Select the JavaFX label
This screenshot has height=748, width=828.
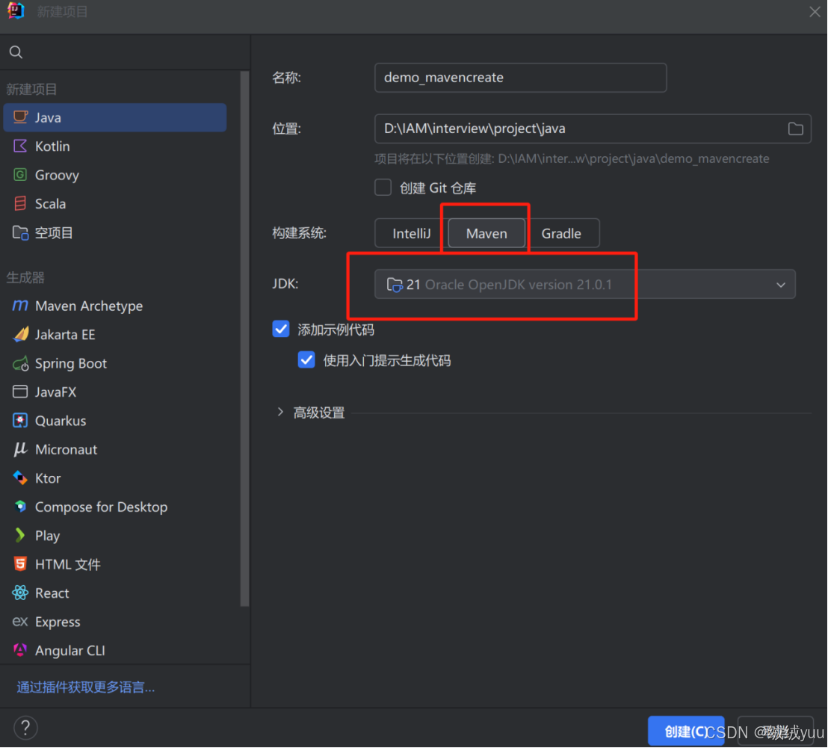pos(55,392)
